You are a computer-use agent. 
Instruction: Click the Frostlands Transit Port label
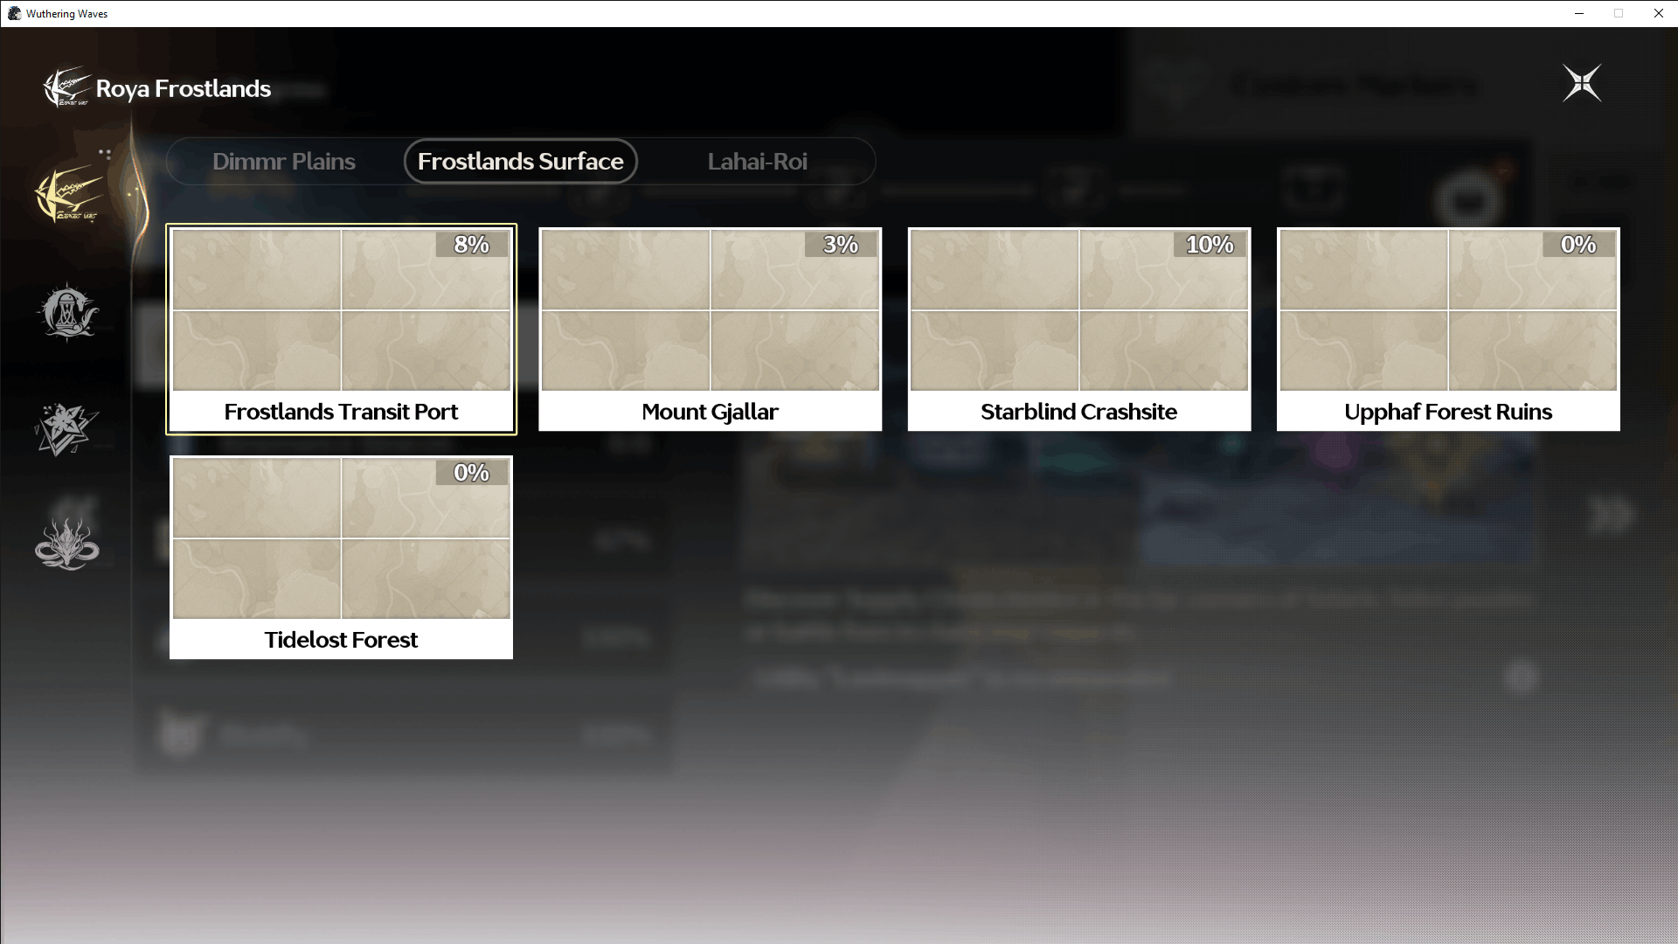[341, 412]
